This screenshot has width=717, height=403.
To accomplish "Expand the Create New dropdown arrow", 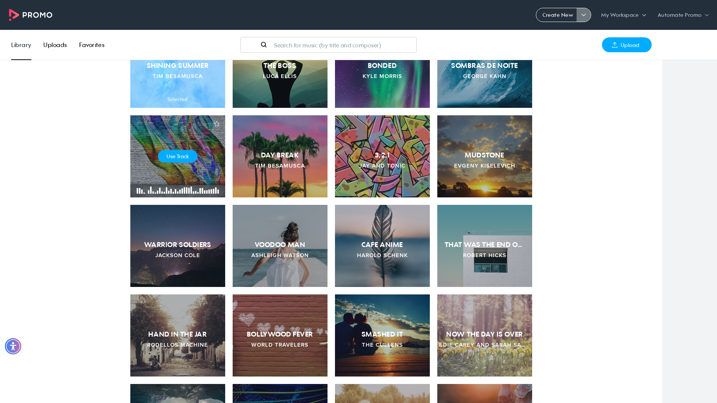I will coord(584,15).
